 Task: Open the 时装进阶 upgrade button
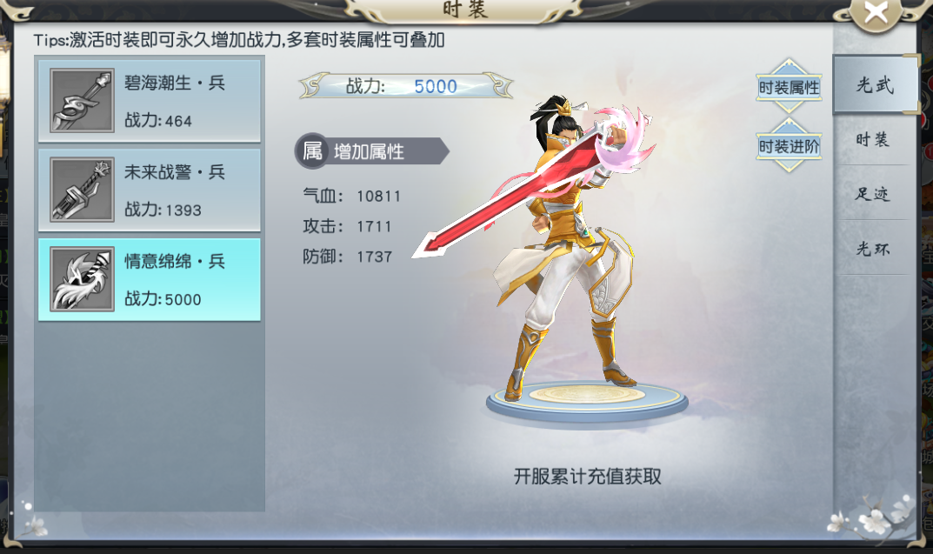789,146
